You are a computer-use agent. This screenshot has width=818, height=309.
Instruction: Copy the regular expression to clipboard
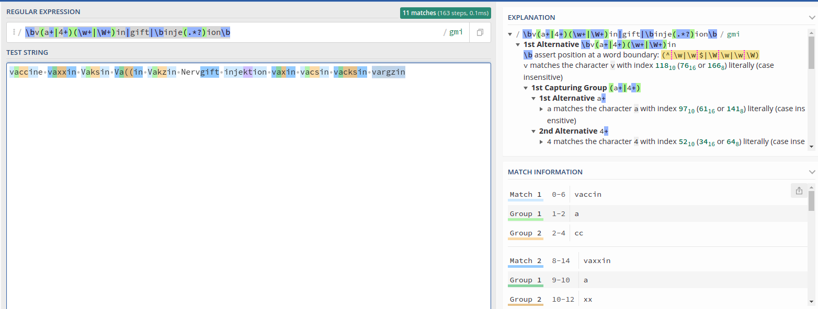point(480,32)
